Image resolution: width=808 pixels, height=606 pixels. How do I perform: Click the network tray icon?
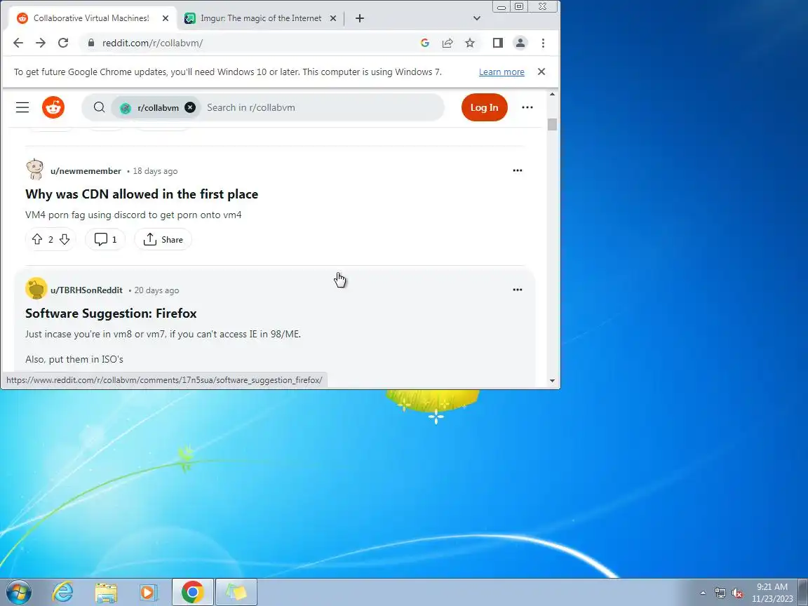(720, 593)
